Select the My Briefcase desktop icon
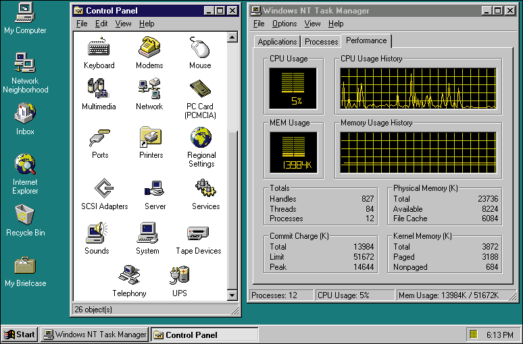Image resolution: width=523 pixels, height=344 pixels. coord(25,272)
